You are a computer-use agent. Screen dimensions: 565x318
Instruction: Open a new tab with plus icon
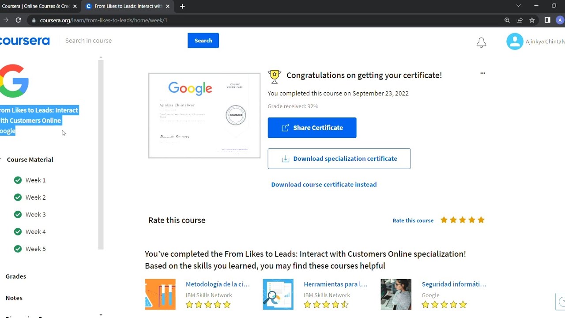182,6
